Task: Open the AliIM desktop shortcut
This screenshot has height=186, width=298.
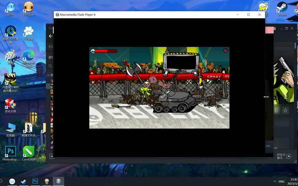Action: (x=11, y=9)
